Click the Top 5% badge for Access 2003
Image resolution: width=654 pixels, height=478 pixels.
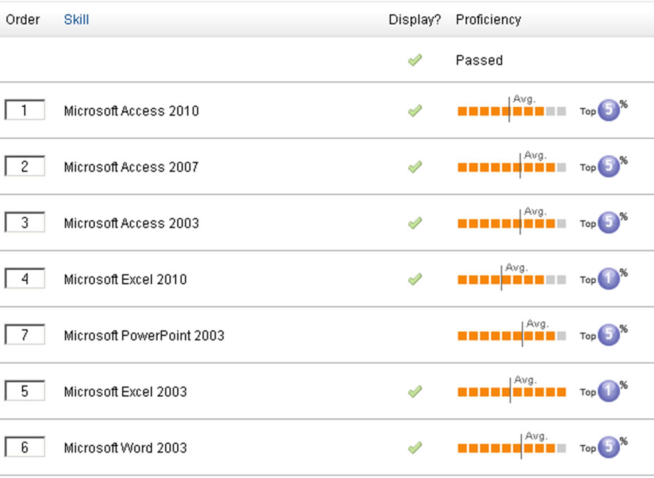coord(603,222)
